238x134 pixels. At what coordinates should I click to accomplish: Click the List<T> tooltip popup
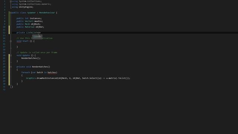tap(37, 36)
